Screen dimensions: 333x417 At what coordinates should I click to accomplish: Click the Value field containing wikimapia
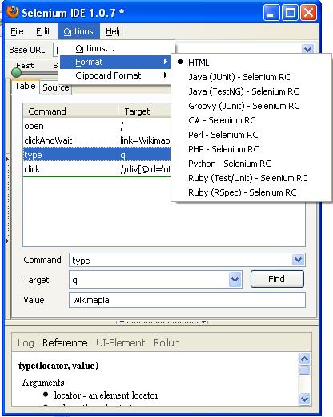pyautogui.click(x=187, y=300)
